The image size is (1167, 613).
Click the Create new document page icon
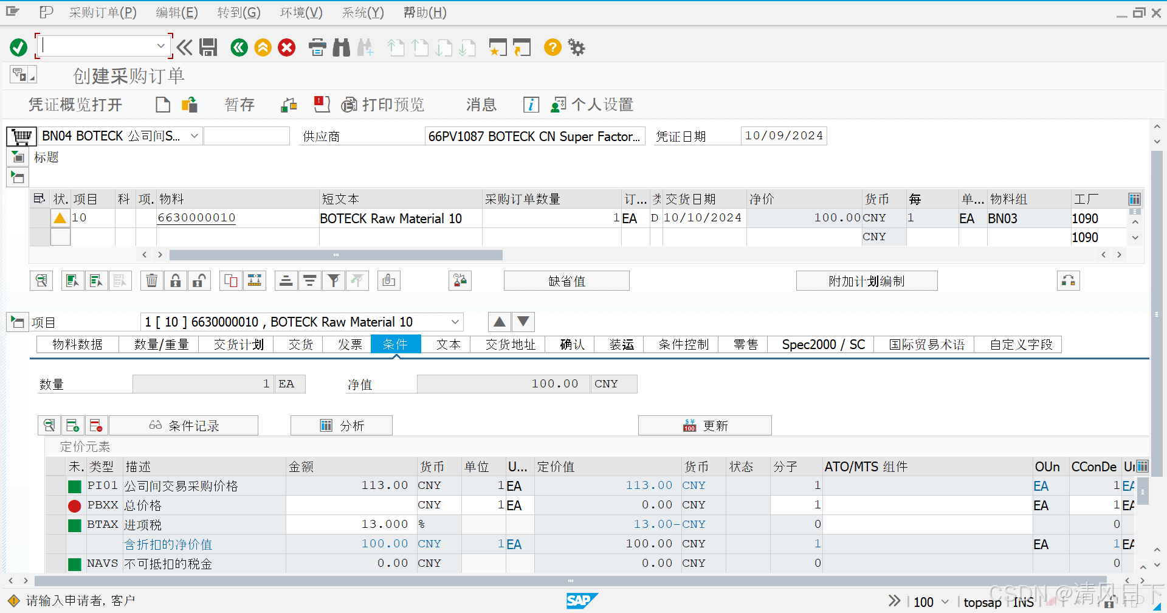click(163, 105)
